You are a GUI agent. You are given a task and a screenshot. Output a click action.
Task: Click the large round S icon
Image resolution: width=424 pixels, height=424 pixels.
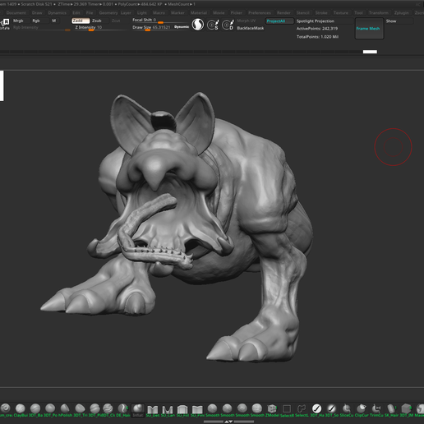coord(198,25)
